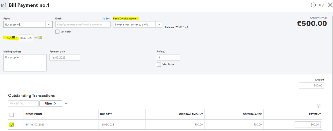Select Sample local currency bank account field
The width and height of the screenshot is (333, 131).
pos(134,25)
